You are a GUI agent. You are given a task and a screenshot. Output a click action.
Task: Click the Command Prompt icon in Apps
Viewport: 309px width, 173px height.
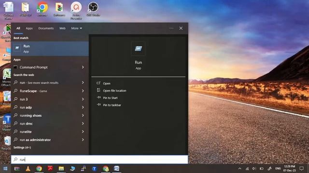pos(15,67)
